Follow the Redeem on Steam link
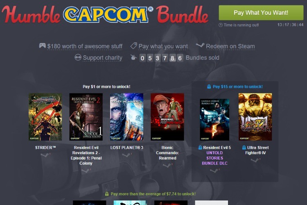Viewport: 307px width, 205px height. (x=230, y=46)
